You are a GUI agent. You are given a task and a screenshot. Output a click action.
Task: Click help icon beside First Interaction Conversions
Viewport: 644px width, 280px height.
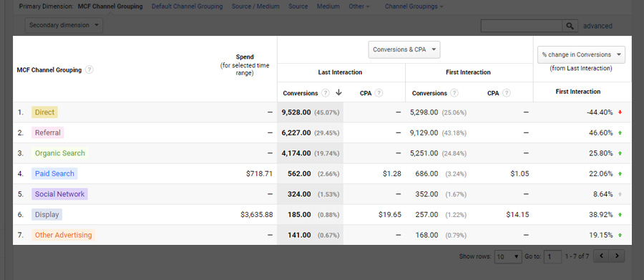pyautogui.click(x=454, y=93)
